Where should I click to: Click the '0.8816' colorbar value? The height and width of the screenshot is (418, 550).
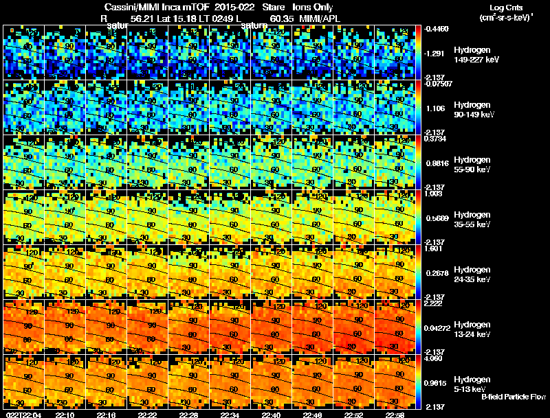click(437, 163)
